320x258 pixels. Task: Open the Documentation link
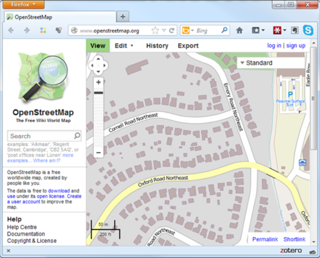(26, 234)
